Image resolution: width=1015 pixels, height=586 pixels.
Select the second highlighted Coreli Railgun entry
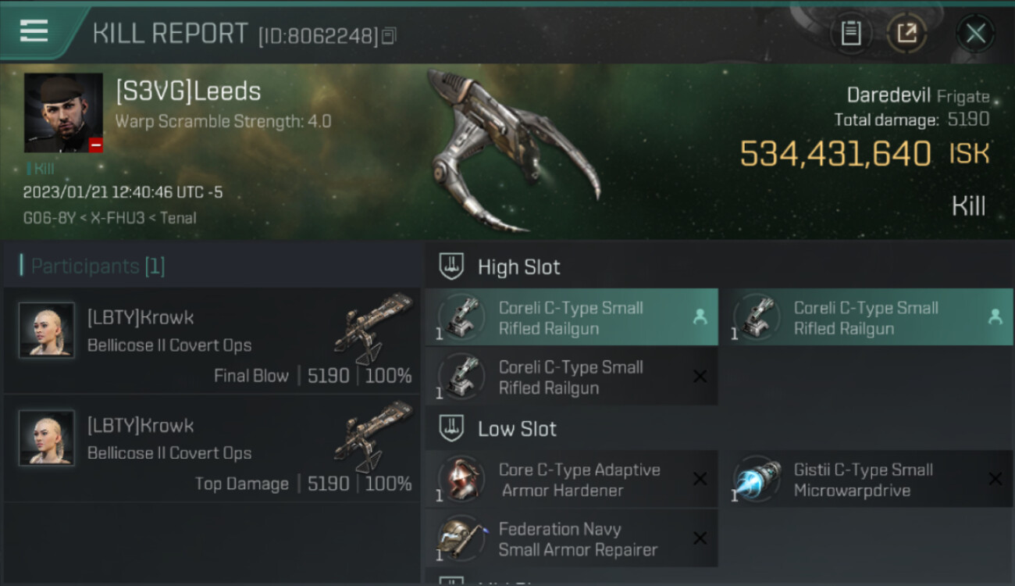point(867,317)
